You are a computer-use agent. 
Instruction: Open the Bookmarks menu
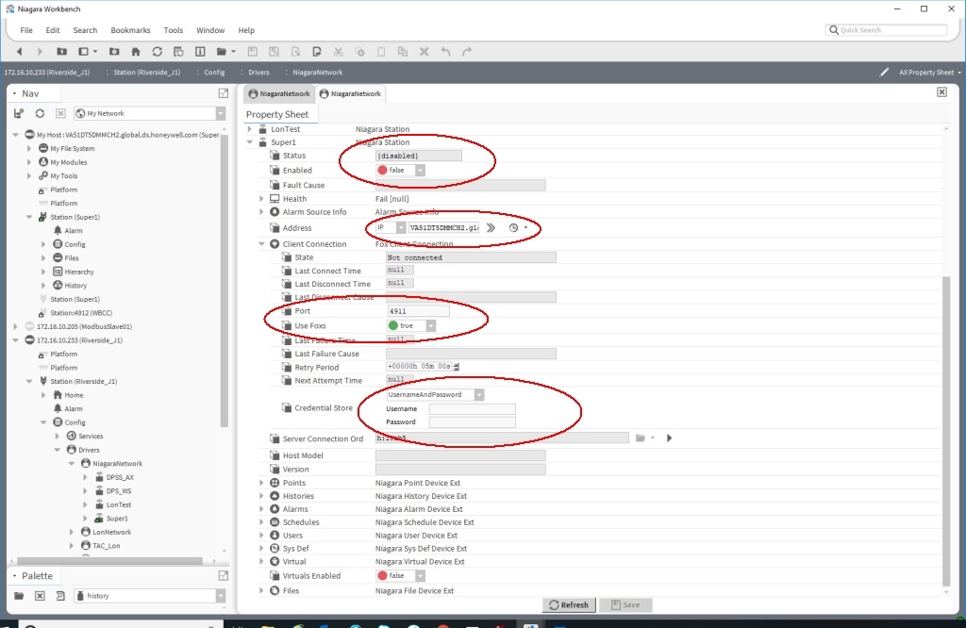click(x=130, y=30)
